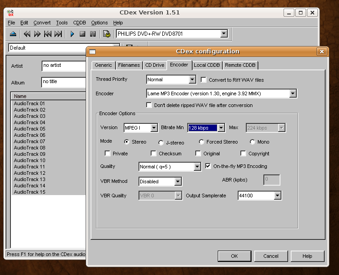This screenshot has height=275, width=339.
Task: Open the CD drive selector dropdown
Action: [224, 34]
